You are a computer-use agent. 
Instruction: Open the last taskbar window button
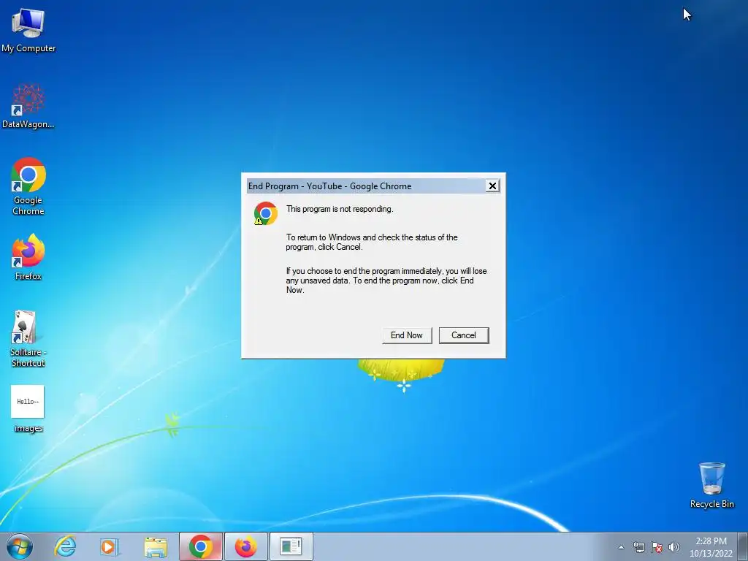point(291,546)
